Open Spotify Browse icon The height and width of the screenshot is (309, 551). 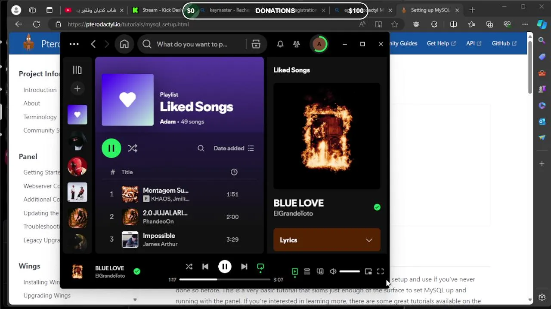(x=256, y=44)
